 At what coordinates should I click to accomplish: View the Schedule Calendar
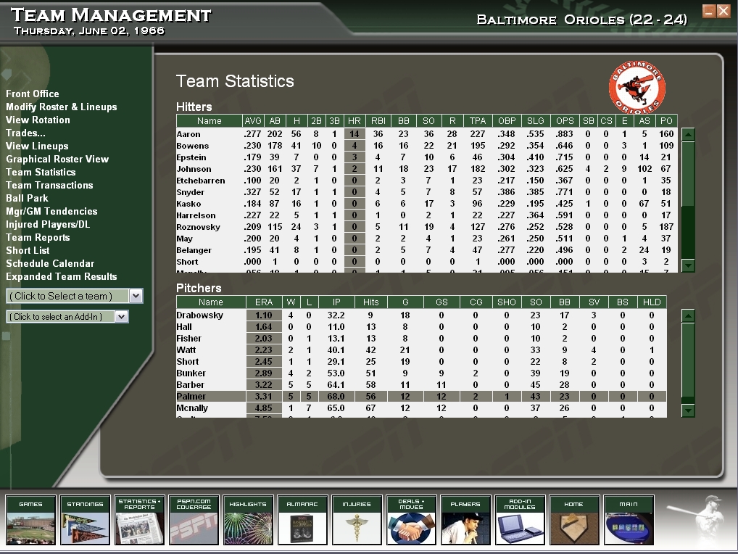tap(49, 263)
